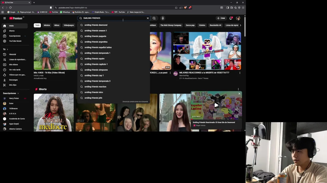327x183 pixels.
Task: Open the Academia de Canto subscription
Action: [14, 119]
